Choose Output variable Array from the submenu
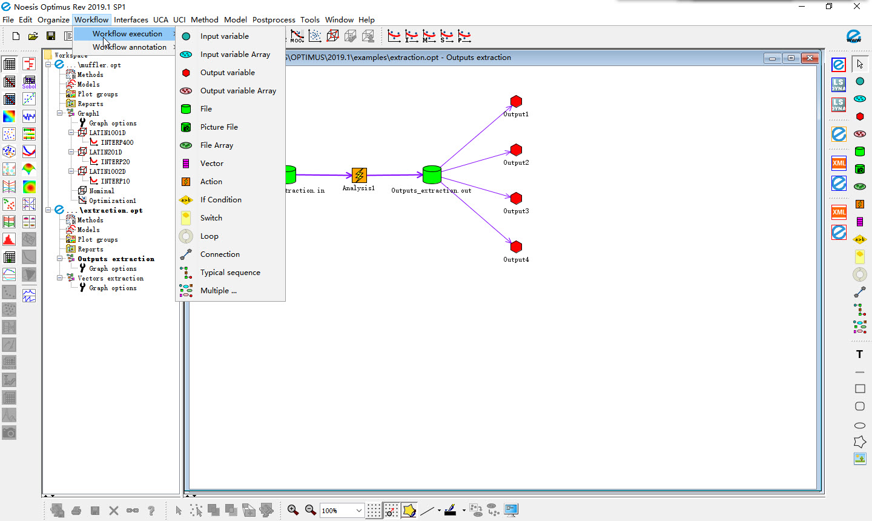The width and height of the screenshot is (872, 521). coord(230,91)
